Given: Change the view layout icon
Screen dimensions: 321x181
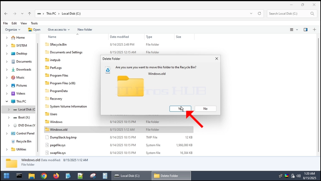Looking at the screenshot, I should click(292, 30).
